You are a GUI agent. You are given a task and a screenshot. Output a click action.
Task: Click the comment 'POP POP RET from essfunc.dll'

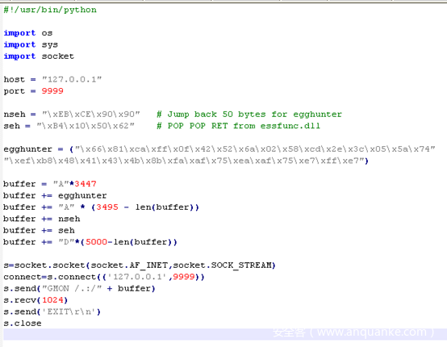coord(244,126)
